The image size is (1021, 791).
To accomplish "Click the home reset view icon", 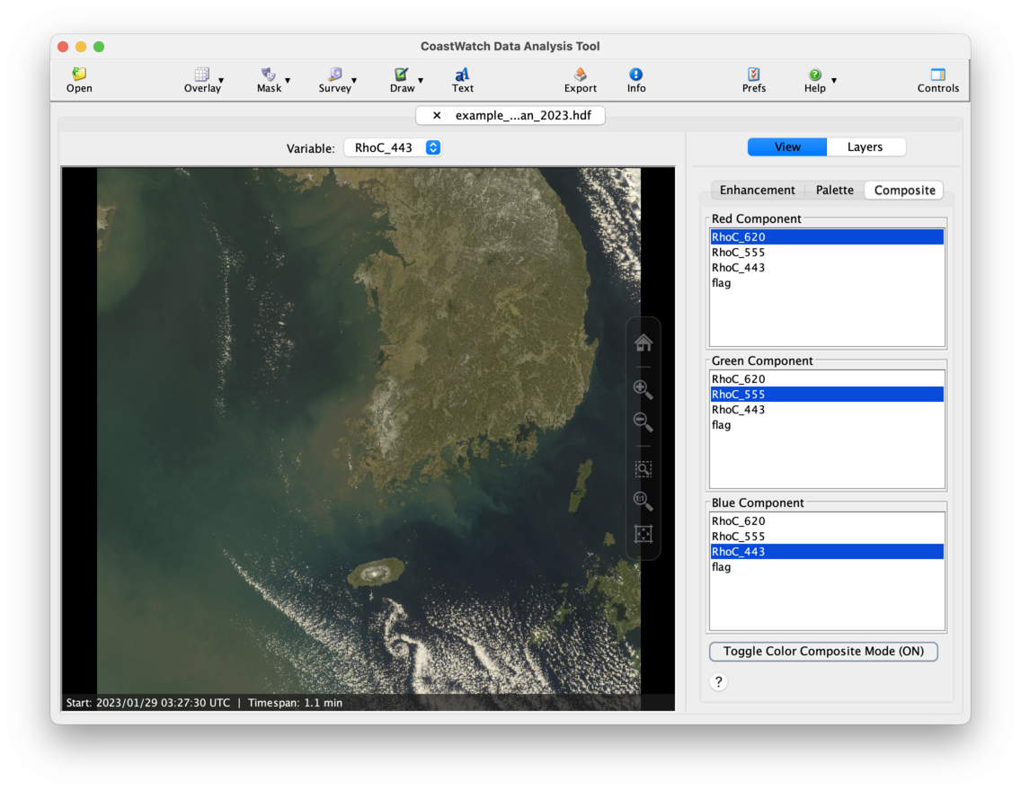I will pos(643,342).
